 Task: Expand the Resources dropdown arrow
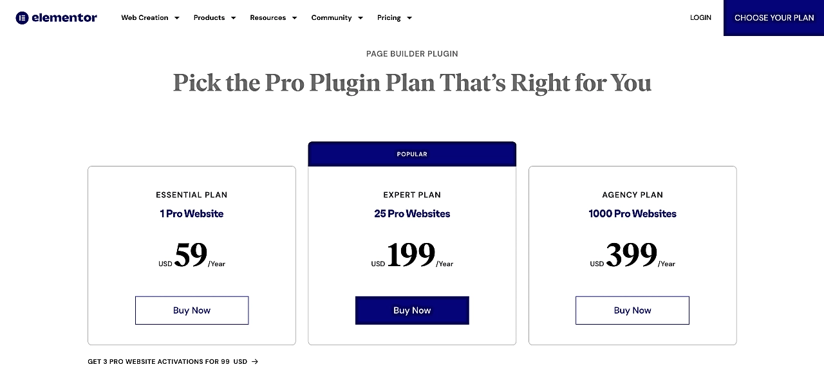pyautogui.click(x=294, y=18)
